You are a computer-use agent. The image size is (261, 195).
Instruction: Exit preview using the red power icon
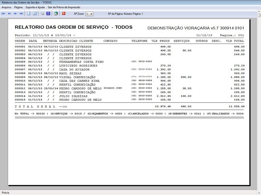click(64, 13)
